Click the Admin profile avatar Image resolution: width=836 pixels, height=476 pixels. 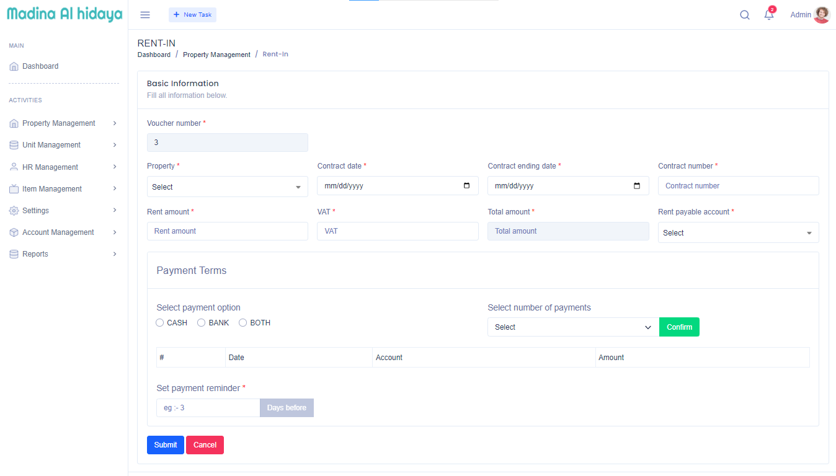[x=822, y=15]
